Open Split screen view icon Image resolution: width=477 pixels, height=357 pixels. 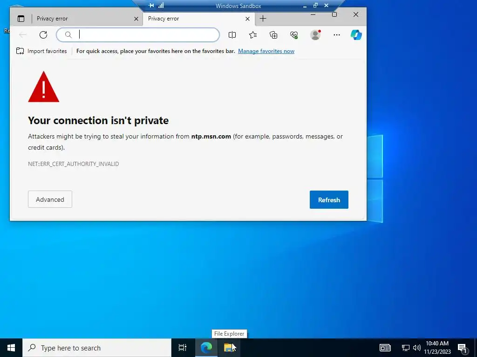232,35
